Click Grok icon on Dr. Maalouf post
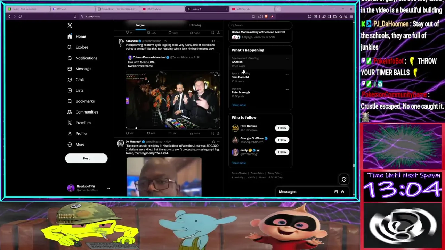Viewport: 445px width, 250px height. coord(213,142)
